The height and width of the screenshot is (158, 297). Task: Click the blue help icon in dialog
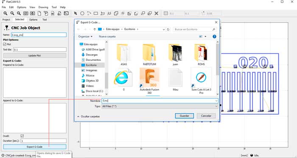point(214,37)
